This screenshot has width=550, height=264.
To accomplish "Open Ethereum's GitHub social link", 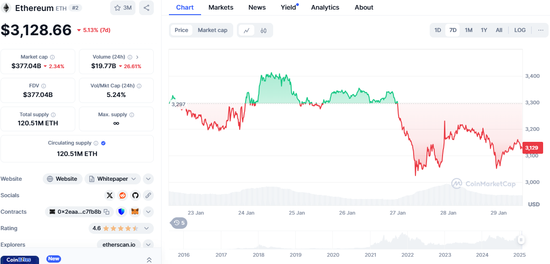I will click(x=135, y=195).
